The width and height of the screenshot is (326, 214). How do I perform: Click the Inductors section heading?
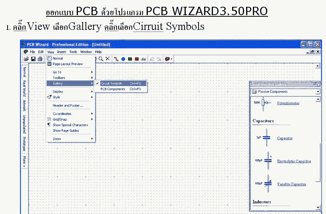tap(262, 202)
